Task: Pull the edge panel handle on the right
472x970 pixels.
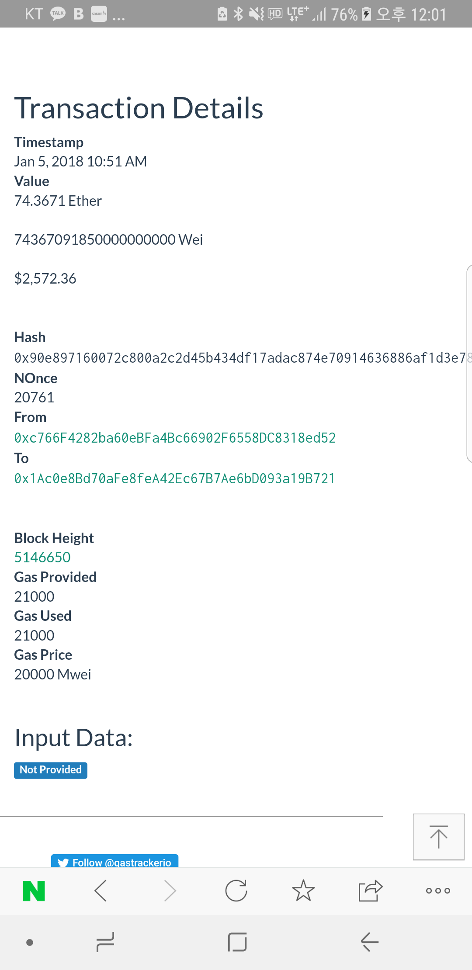Action: 469,364
